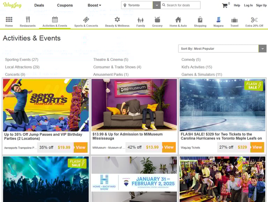Screen dimensions: 268x202
Task: Filter by Amusement Parks (1)
Action: (x=111, y=75)
